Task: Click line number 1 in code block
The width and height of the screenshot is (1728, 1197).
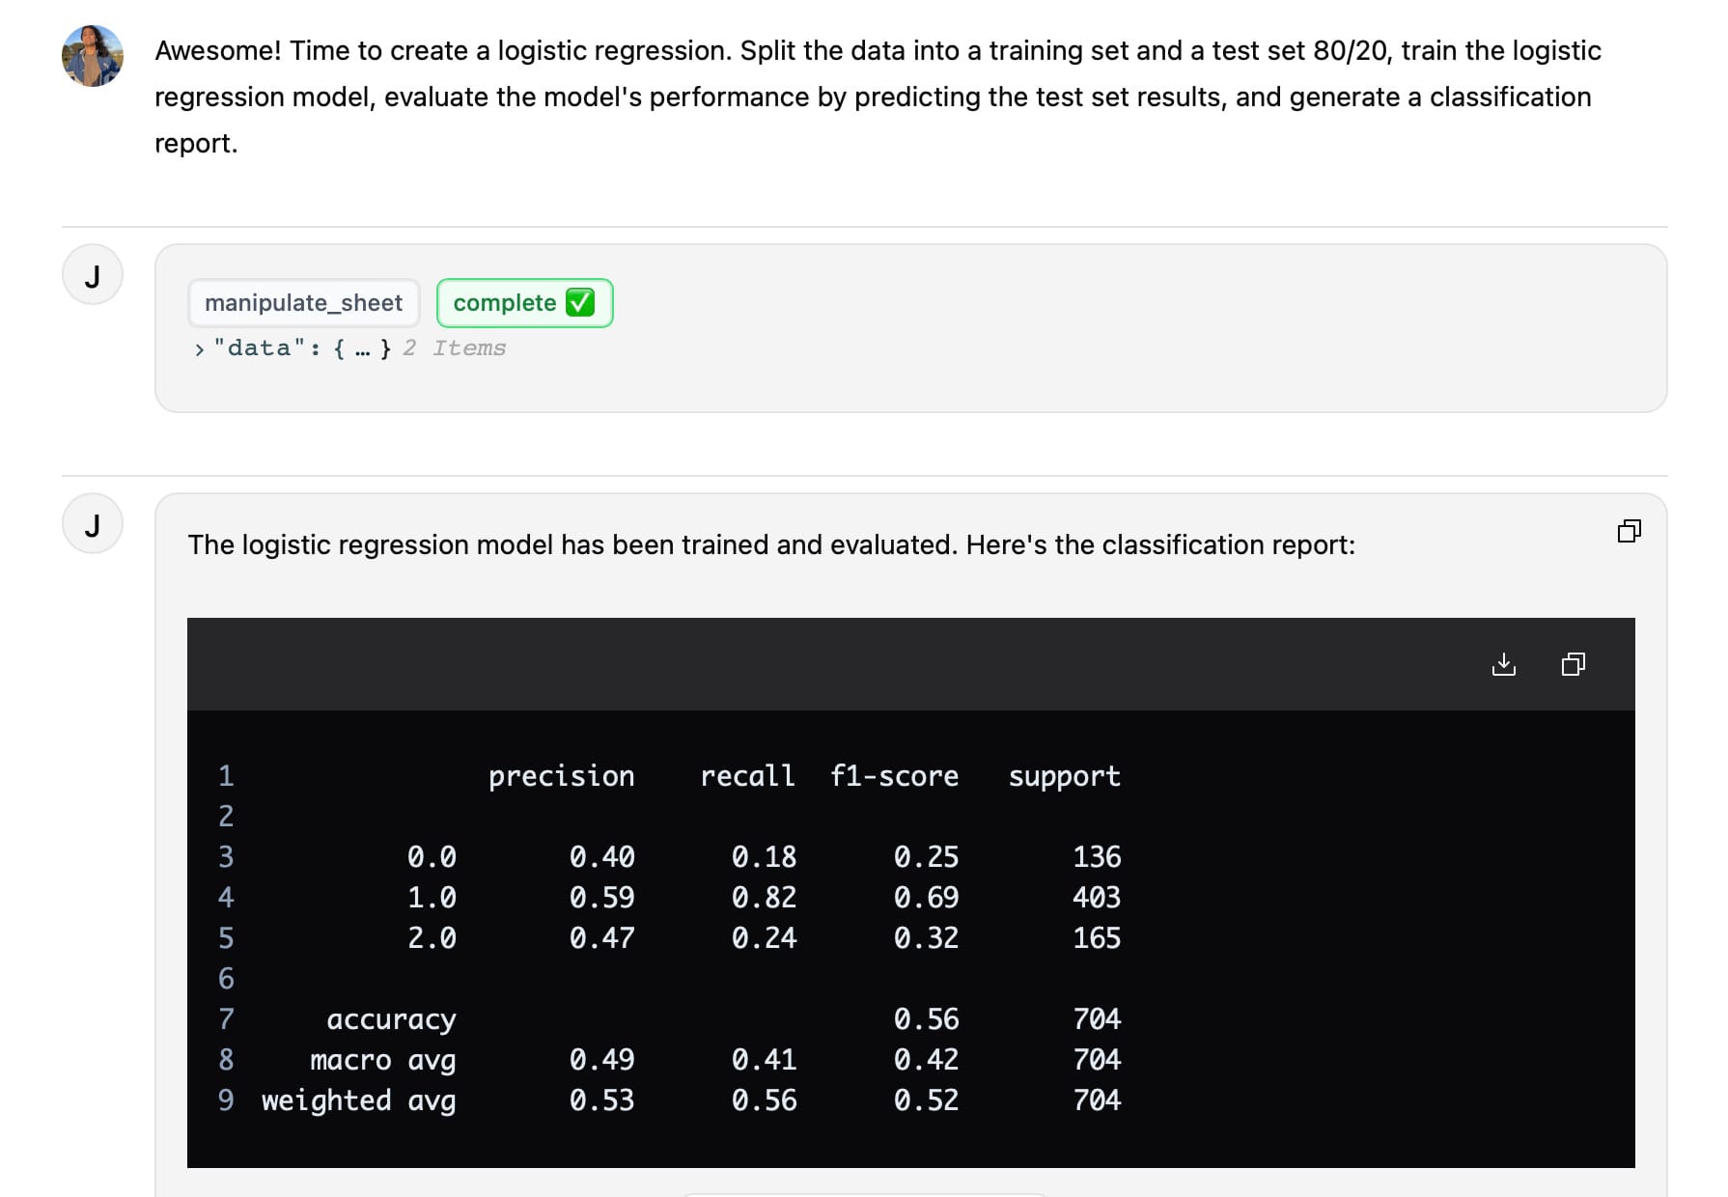Action: (x=226, y=776)
